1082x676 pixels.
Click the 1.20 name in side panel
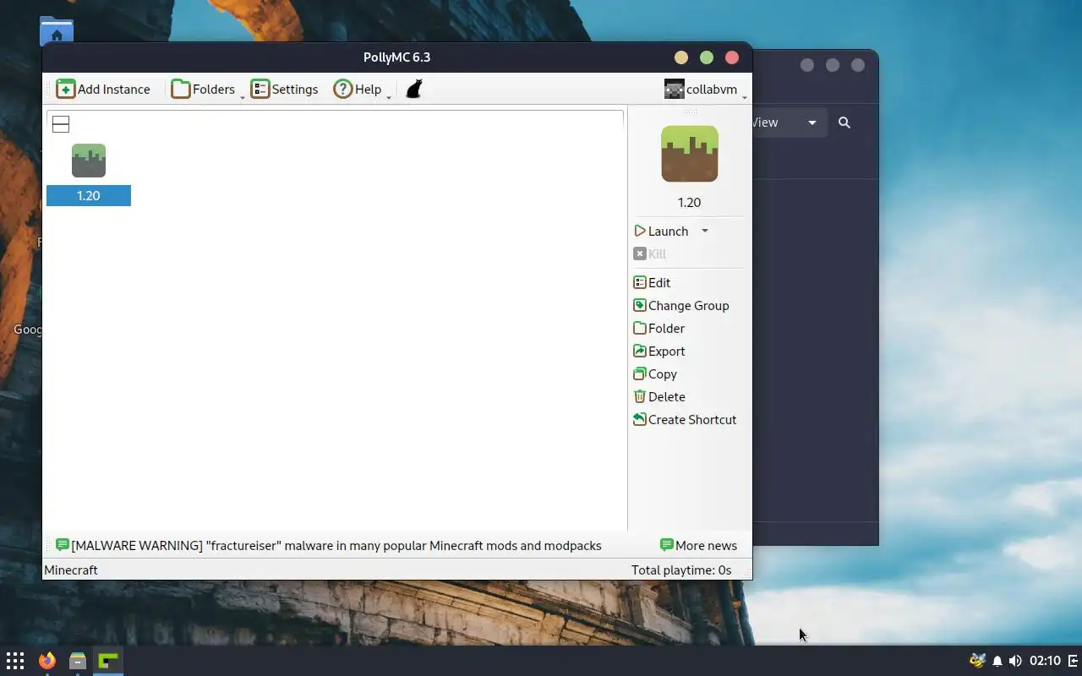(x=690, y=202)
